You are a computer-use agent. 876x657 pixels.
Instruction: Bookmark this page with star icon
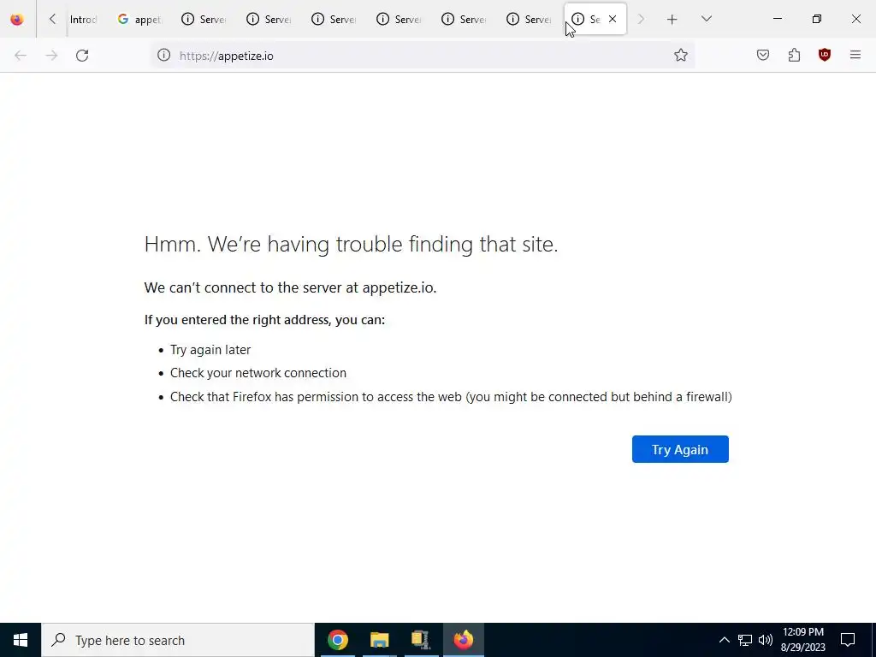pyautogui.click(x=680, y=55)
